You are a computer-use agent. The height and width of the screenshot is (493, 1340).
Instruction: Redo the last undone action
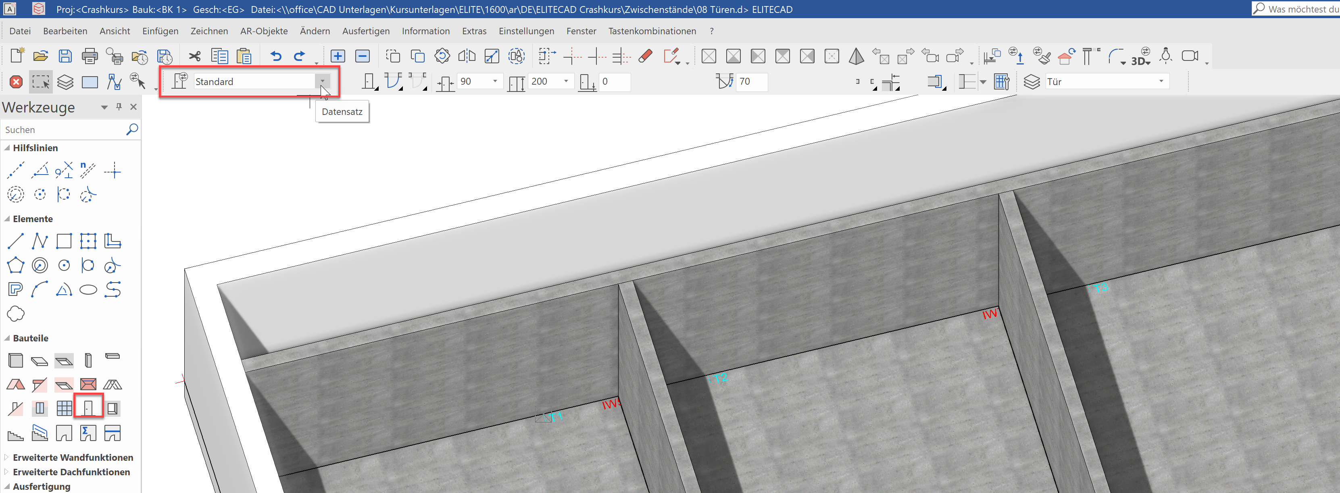(x=300, y=56)
